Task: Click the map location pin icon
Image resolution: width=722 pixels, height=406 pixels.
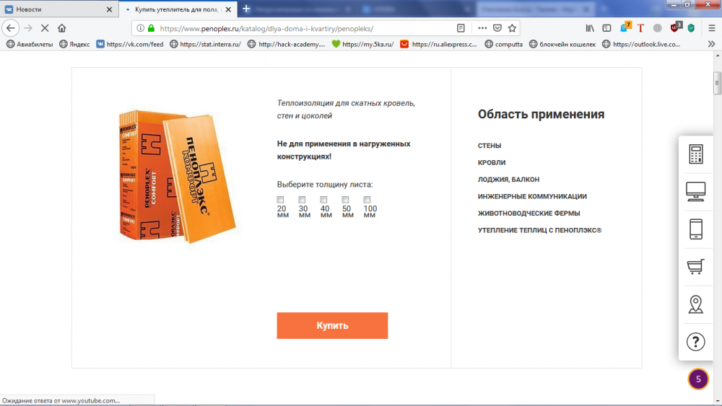Action: point(696,304)
